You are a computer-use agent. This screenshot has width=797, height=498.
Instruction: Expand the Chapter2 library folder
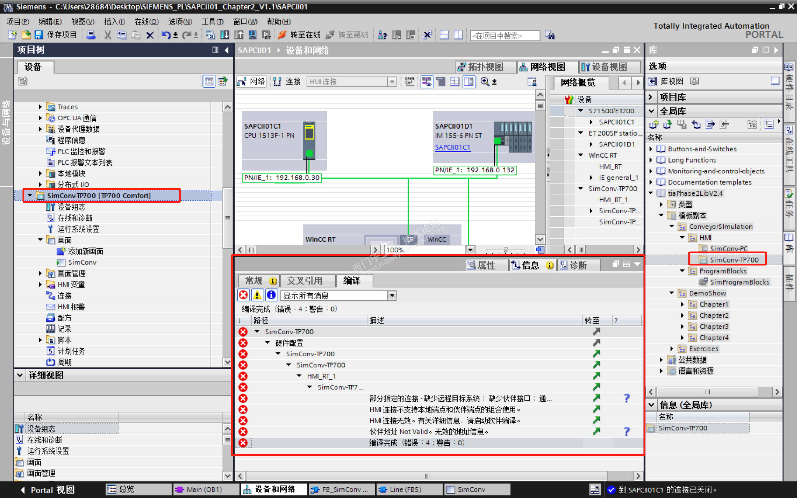click(x=682, y=315)
